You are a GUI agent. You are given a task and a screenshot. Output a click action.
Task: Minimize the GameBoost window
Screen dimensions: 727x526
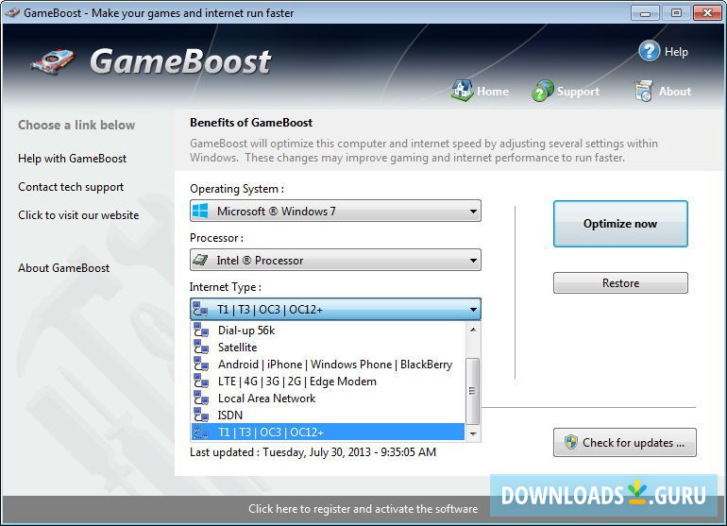point(645,13)
